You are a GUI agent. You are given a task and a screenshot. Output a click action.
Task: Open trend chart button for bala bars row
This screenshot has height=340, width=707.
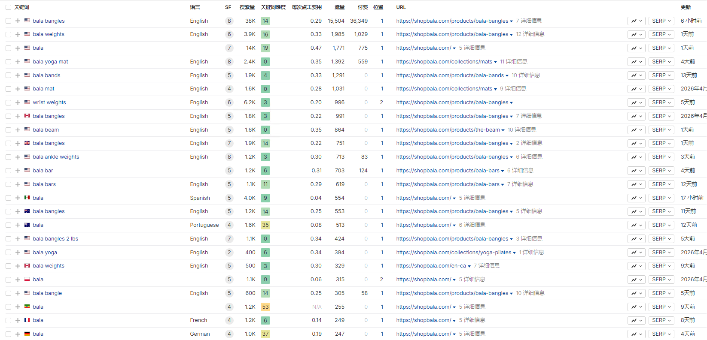(x=637, y=184)
